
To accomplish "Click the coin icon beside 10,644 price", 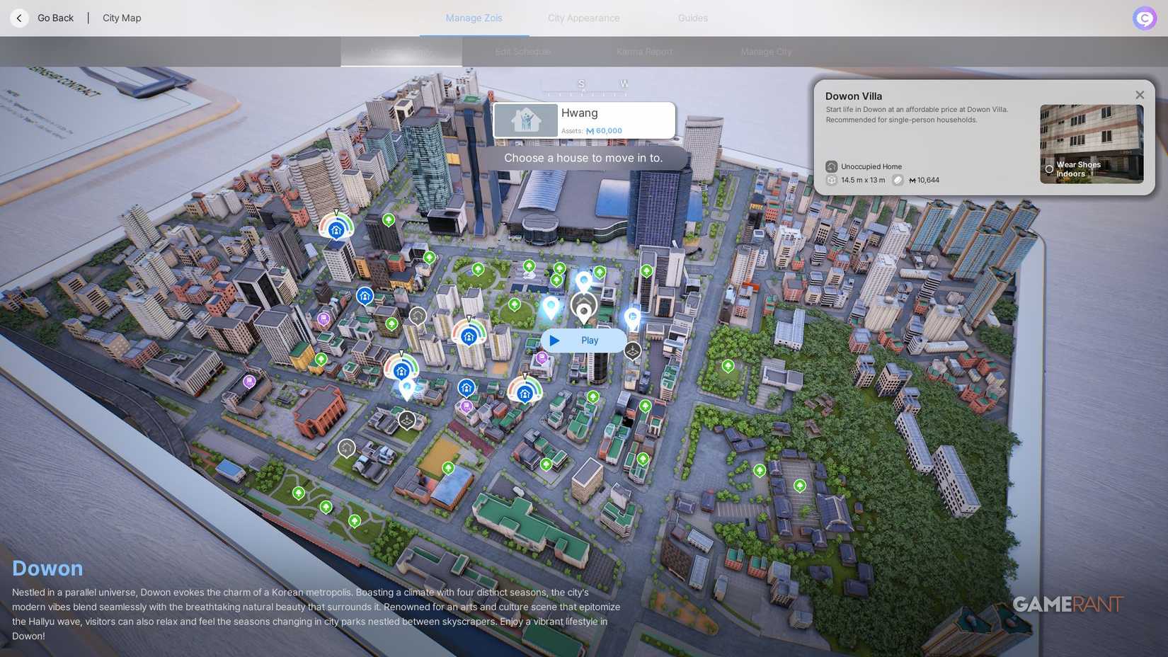I will (x=898, y=181).
